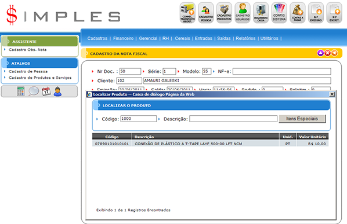Screen dimensions: 347x224
Task: Open the Cadastro Usuários icon
Action: click(x=243, y=13)
